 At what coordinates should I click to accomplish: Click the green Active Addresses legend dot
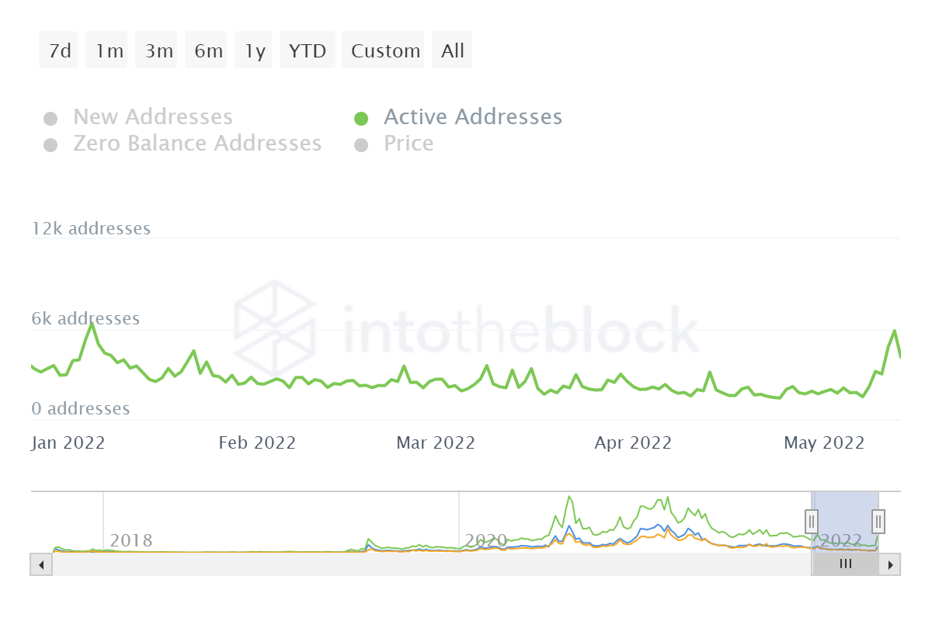coord(361,119)
